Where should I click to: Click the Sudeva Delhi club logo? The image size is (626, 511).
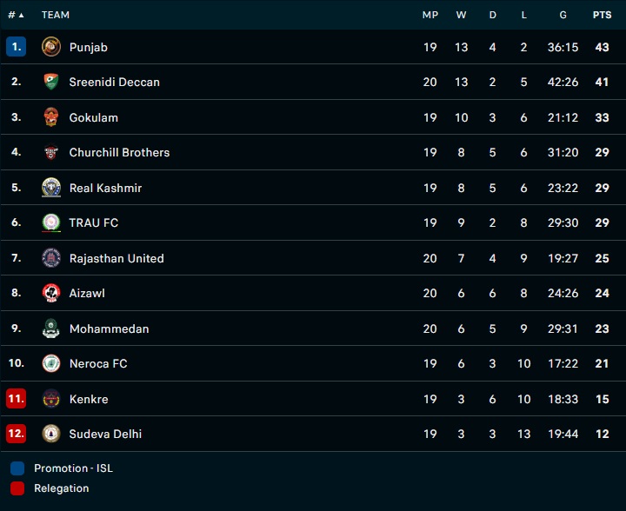[x=51, y=434]
